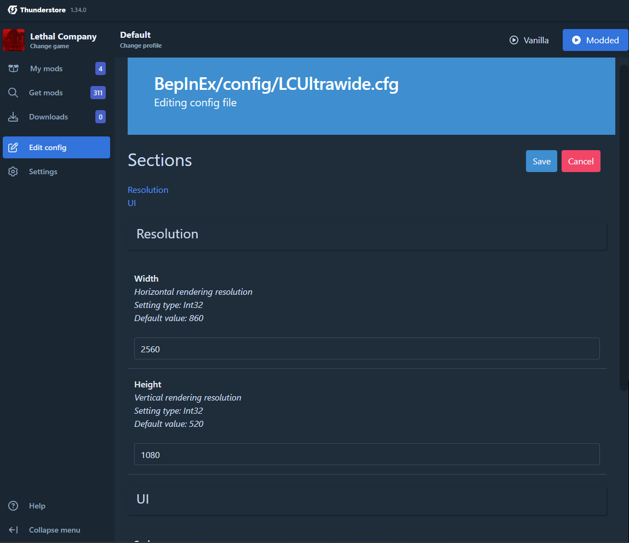
Task: Click the Help question mark icon
Action: click(13, 506)
